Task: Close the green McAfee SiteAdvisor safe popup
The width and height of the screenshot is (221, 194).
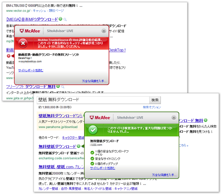Action: tap(174, 118)
